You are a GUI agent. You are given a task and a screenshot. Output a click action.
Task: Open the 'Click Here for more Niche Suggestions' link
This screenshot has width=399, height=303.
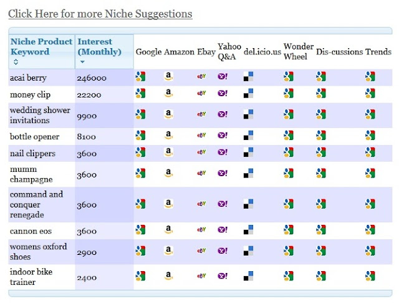click(x=100, y=14)
